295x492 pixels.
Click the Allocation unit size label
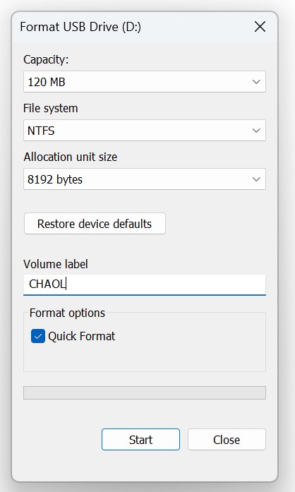pos(71,157)
